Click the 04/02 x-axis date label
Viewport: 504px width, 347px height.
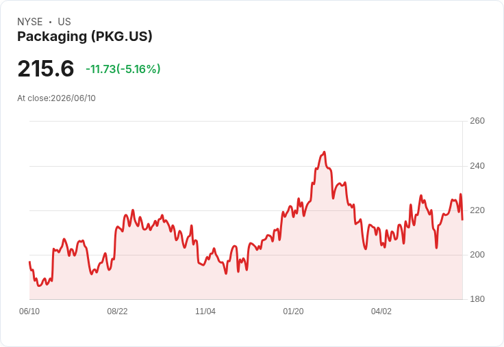tap(381, 311)
